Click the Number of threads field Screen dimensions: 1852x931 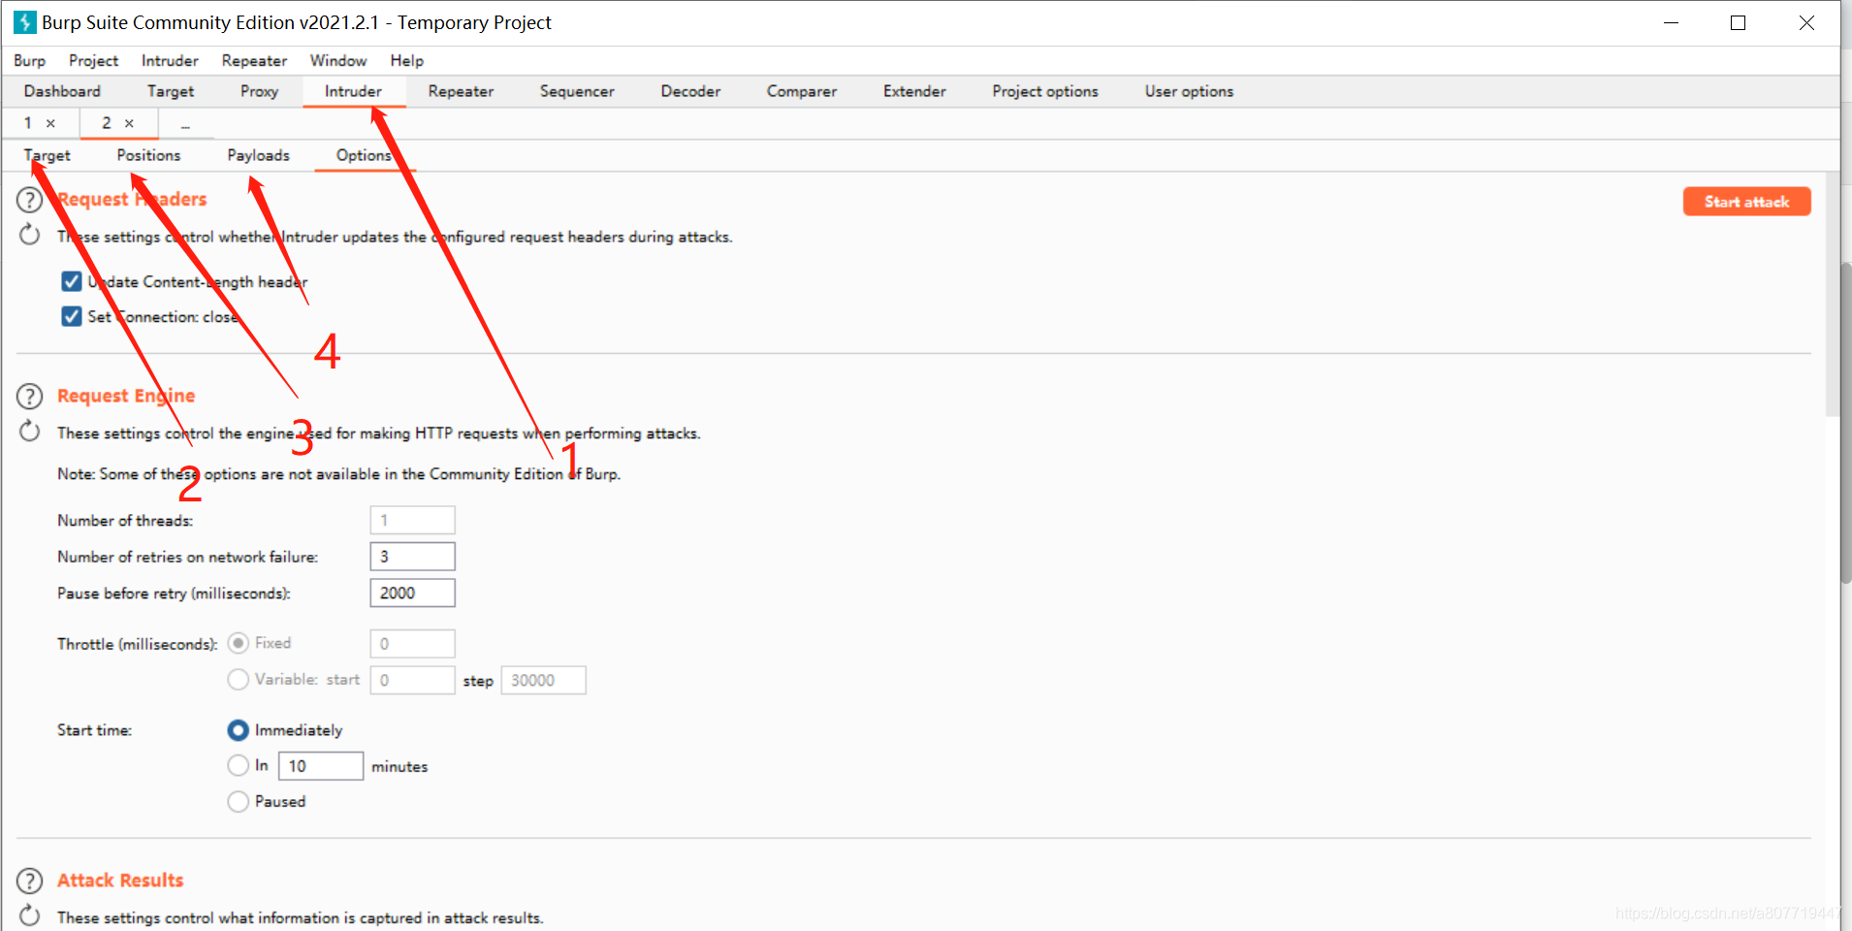tap(412, 520)
